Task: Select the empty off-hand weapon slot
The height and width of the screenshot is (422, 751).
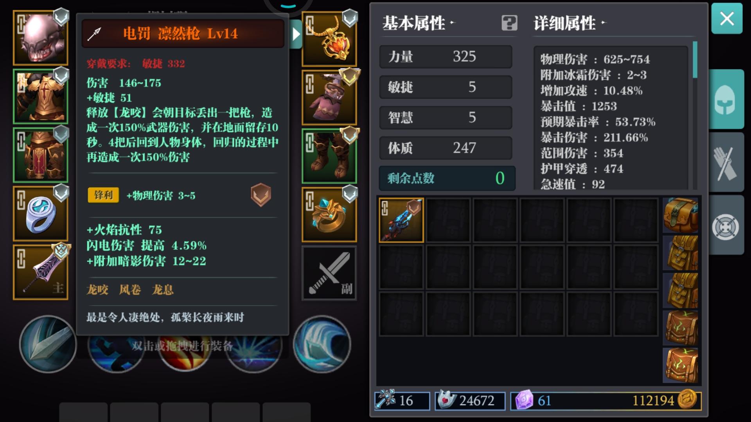Action: [329, 273]
